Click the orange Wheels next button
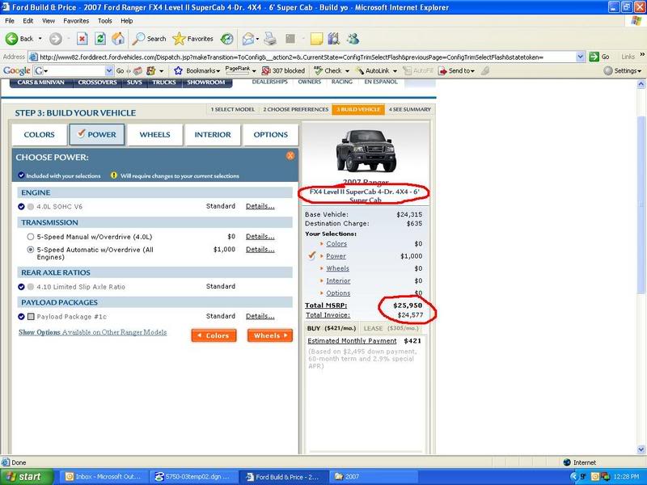The height and width of the screenshot is (485, 647). point(270,335)
